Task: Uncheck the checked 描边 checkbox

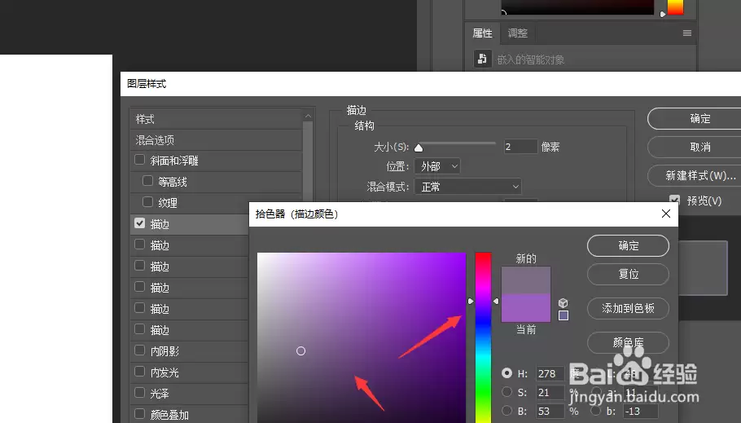Action: click(139, 223)
